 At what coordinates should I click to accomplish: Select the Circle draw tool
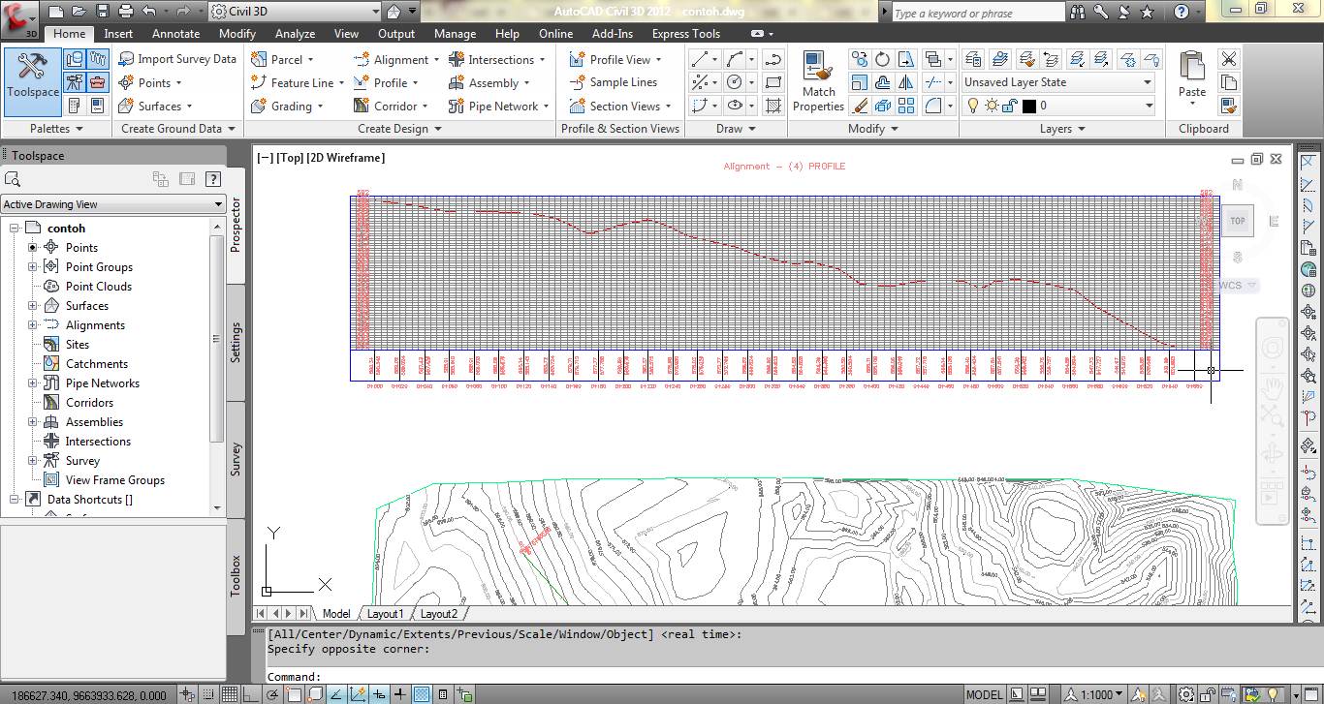click(734, 81)
